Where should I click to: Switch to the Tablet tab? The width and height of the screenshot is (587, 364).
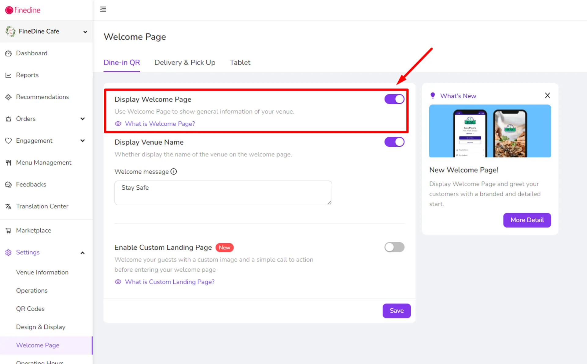coord(240,62)
